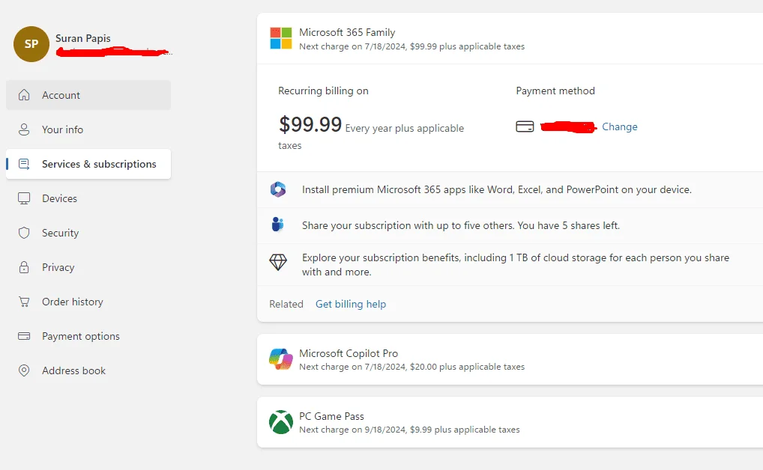Screen dimensions: 763x470
Task: Click Share your subscription with five others row
Action: tap(510, 225)
